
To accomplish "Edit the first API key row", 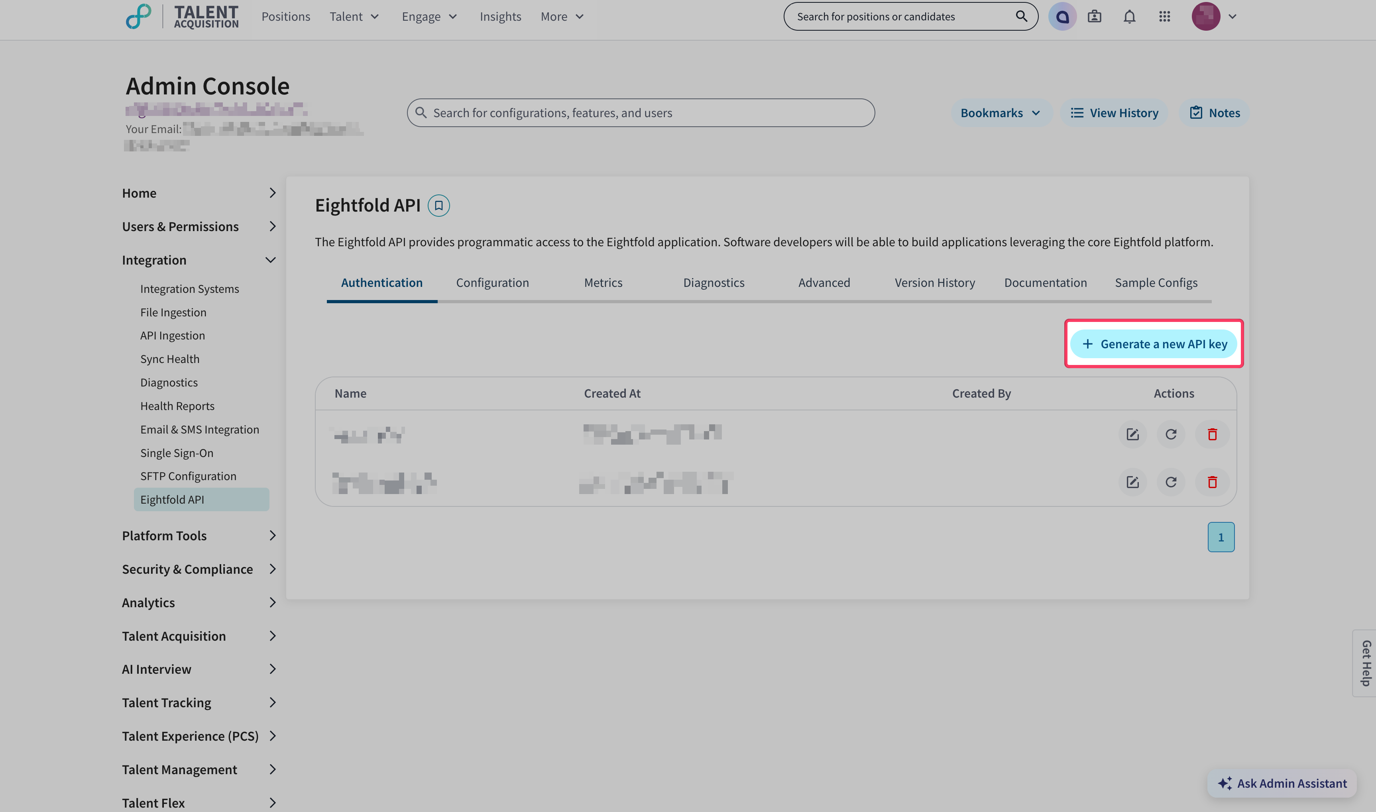I will point(1132,434).
